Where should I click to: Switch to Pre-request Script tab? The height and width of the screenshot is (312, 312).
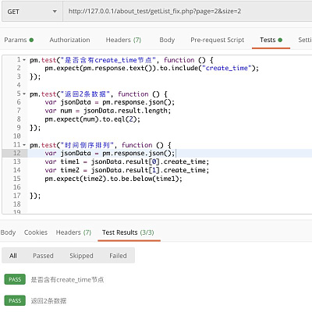tap(218, 40)
